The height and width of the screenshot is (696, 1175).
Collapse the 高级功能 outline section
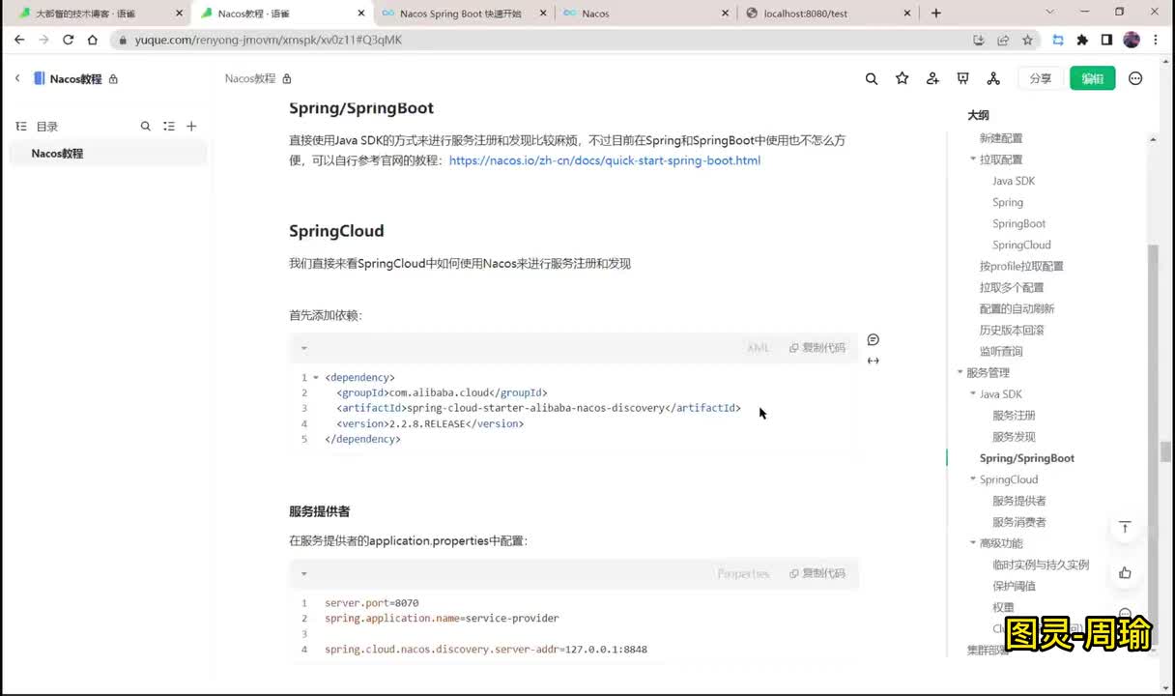(973, 542)
